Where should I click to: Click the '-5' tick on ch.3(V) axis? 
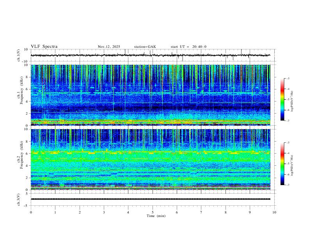pos(27,206)
